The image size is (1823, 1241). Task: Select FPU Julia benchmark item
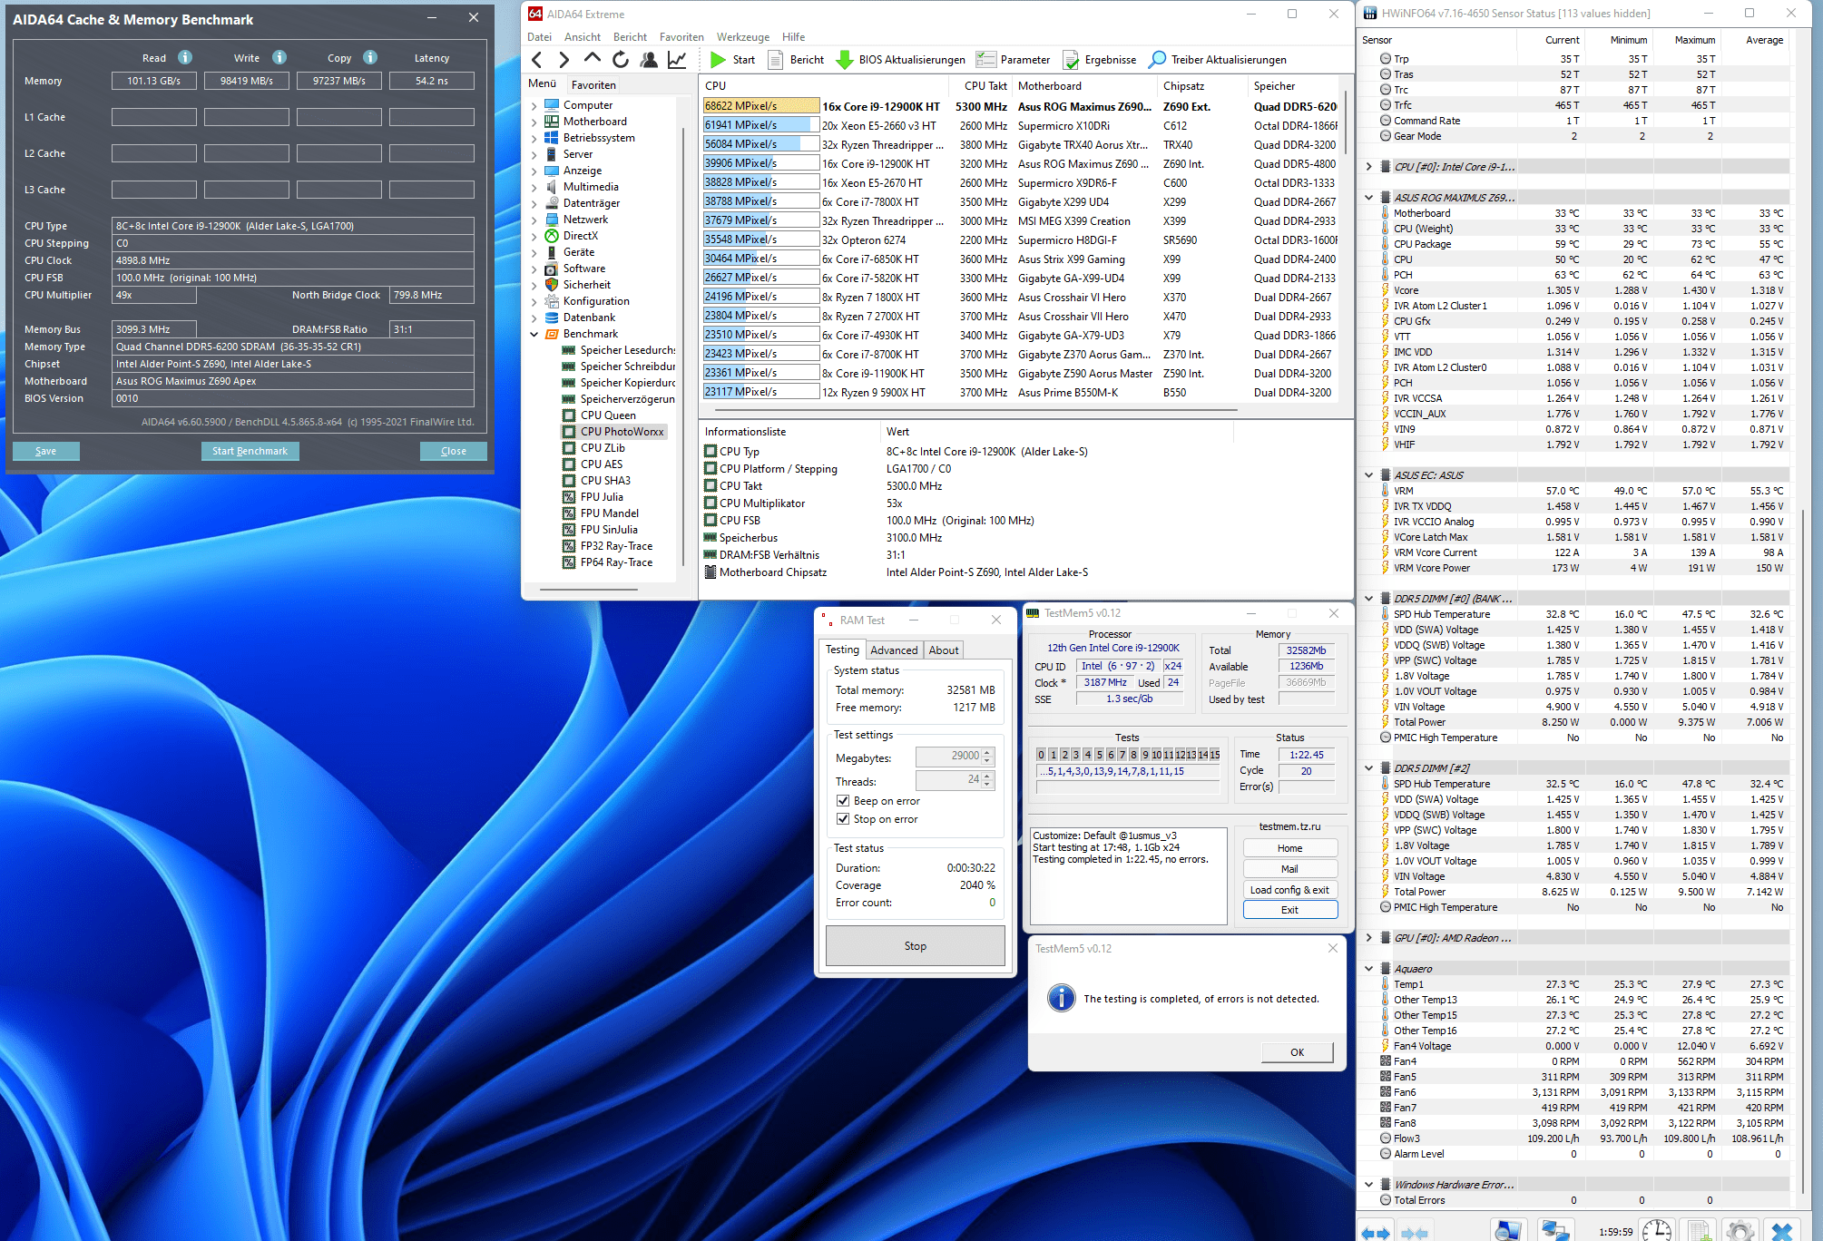pos(601,497)
